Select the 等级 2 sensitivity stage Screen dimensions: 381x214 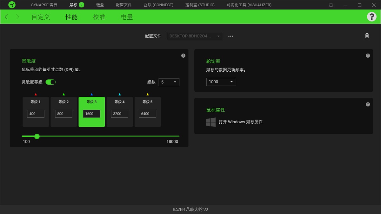pyautogui.click(x=63, y=112)
